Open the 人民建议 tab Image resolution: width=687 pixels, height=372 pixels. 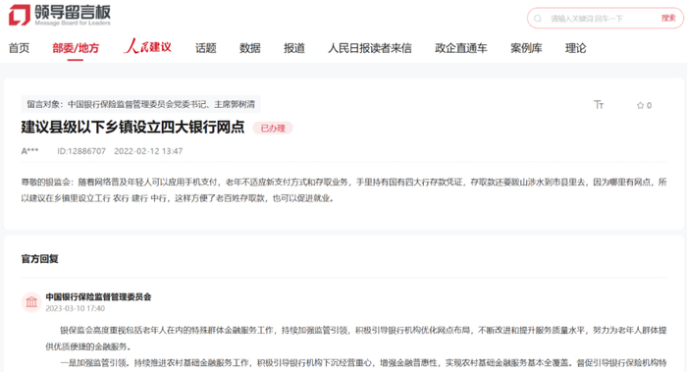[x=147, y=46]
